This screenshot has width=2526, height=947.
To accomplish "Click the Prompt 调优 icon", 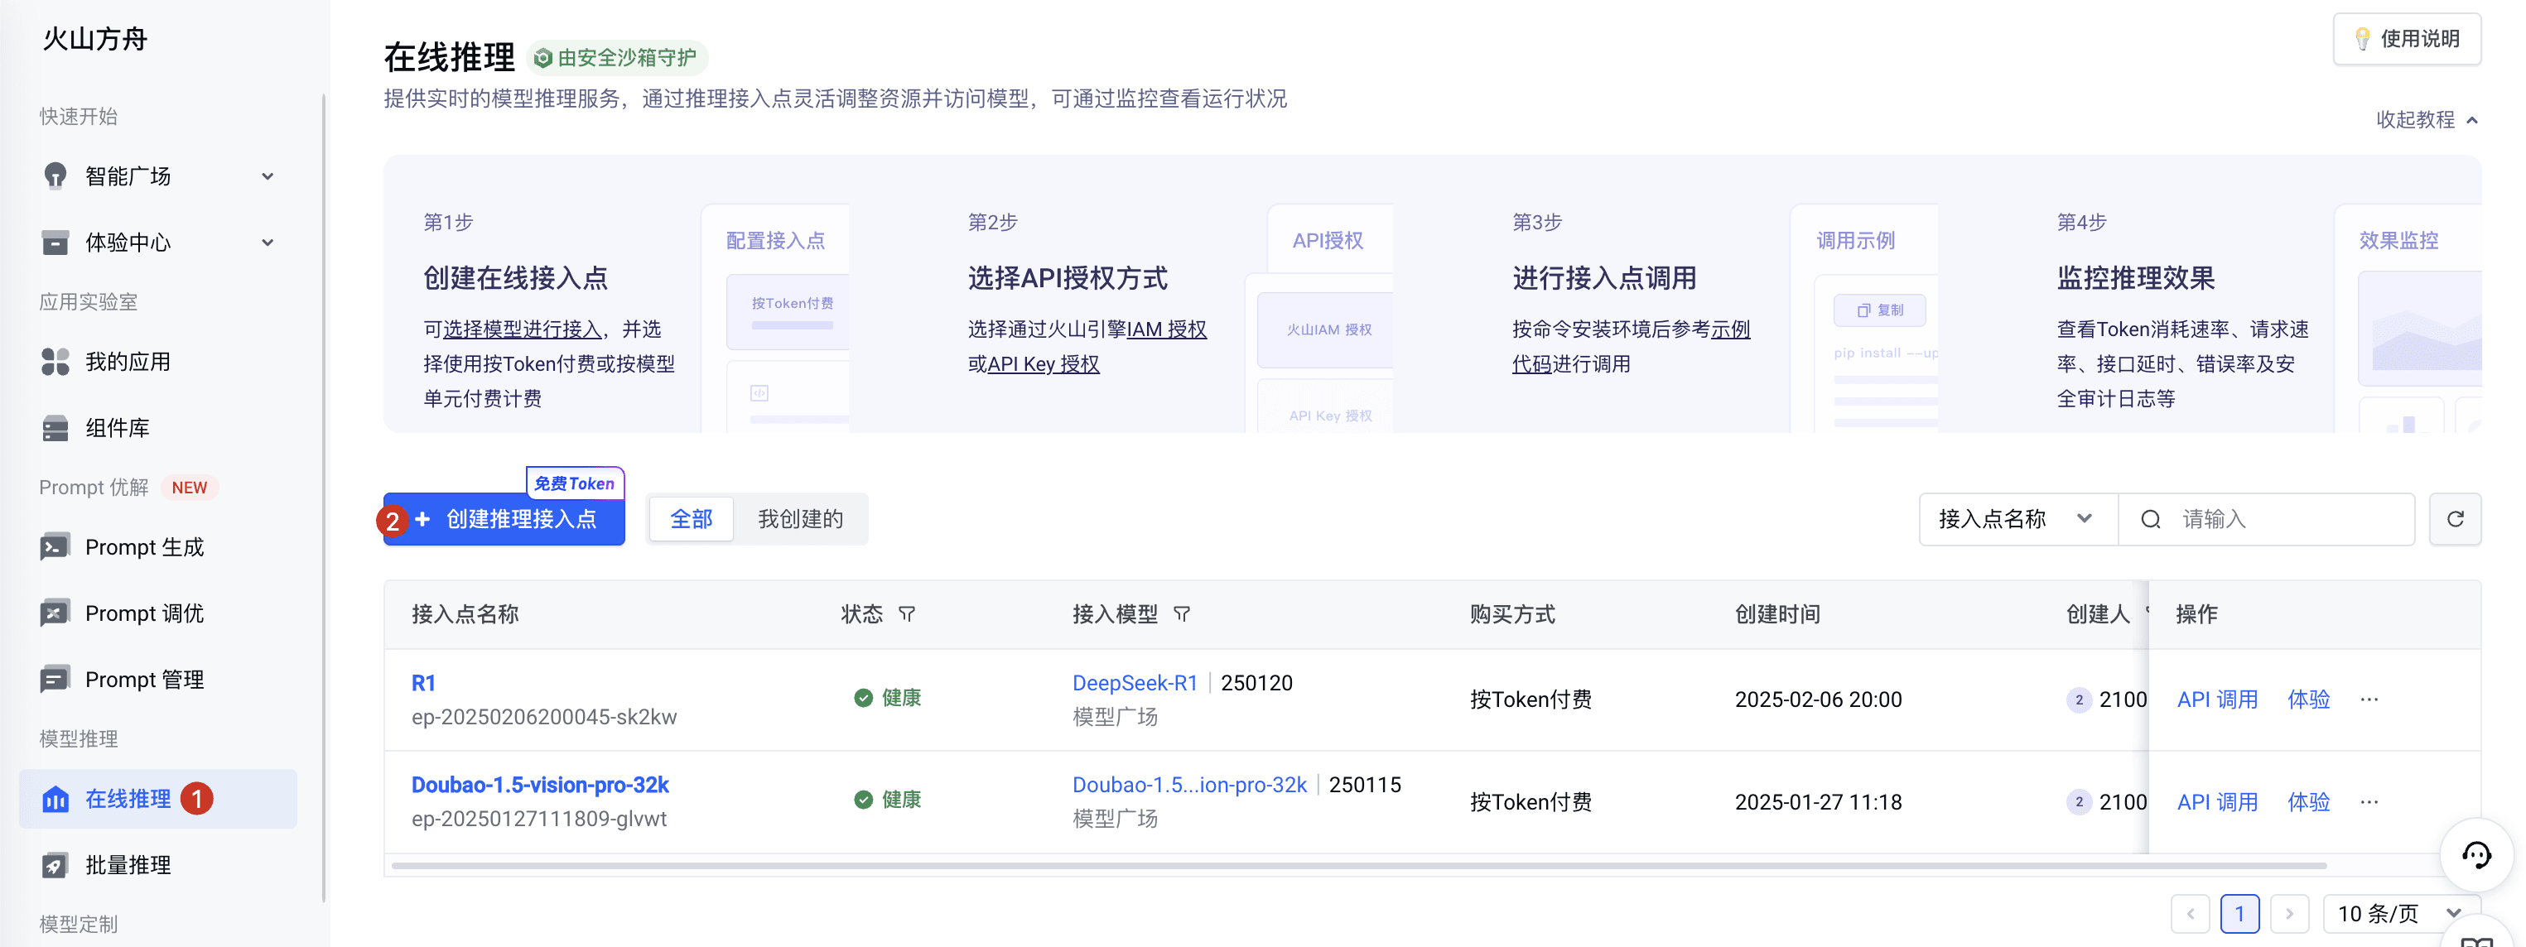I will pyautogui.click(x=55, y=613).
